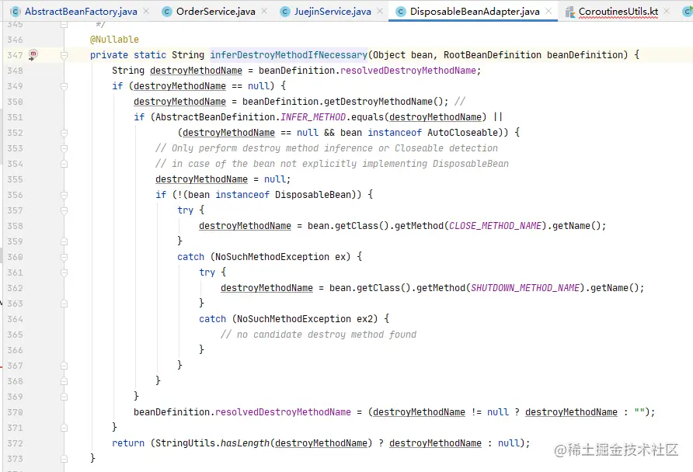
Task: Click the CLOSE_METHOD_NAME constant
Action: pyautogui.click(x=495, y=226)
